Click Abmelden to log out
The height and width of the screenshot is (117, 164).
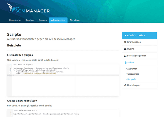74,20
